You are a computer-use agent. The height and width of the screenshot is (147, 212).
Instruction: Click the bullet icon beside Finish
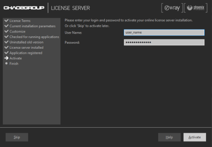tap(6, 63)
